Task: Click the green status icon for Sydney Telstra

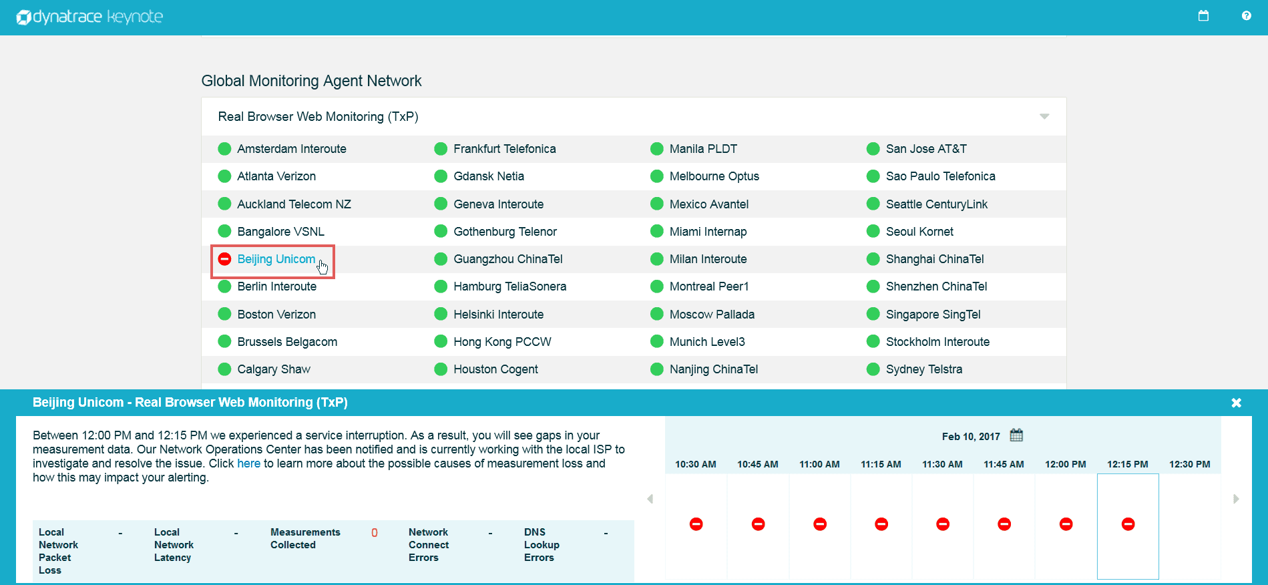Action: click(873, 369)
